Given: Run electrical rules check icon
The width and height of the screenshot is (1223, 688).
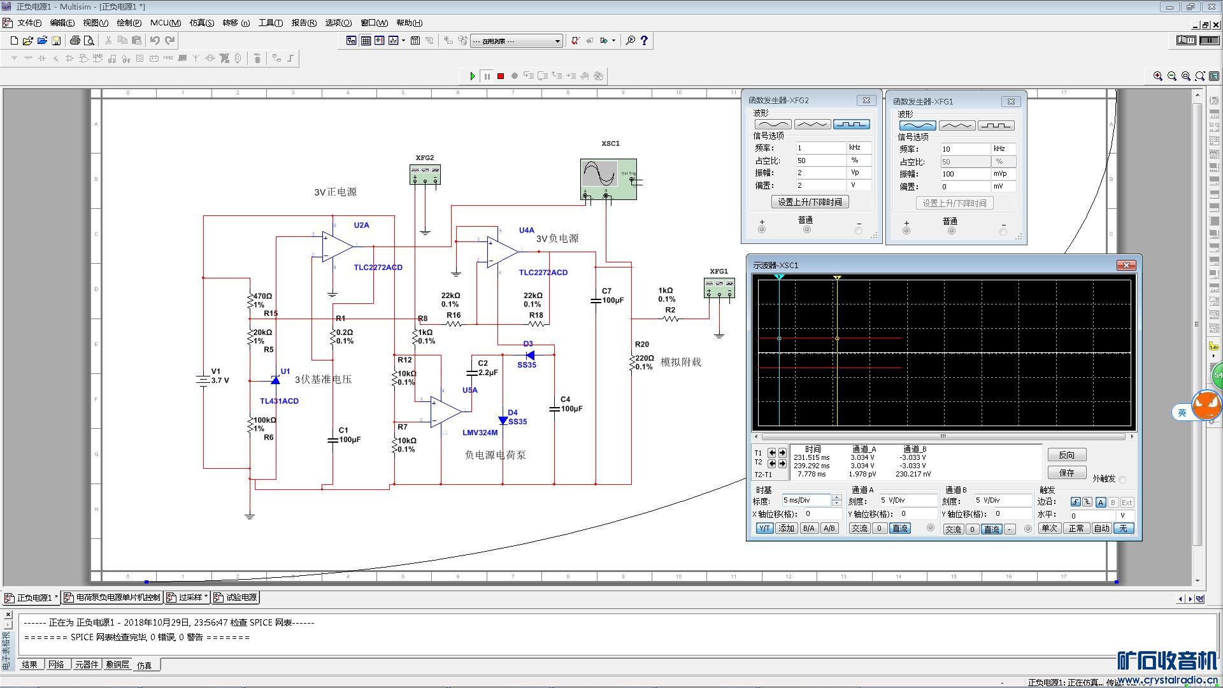Looking at the screenshot, I should pos(575,41).
